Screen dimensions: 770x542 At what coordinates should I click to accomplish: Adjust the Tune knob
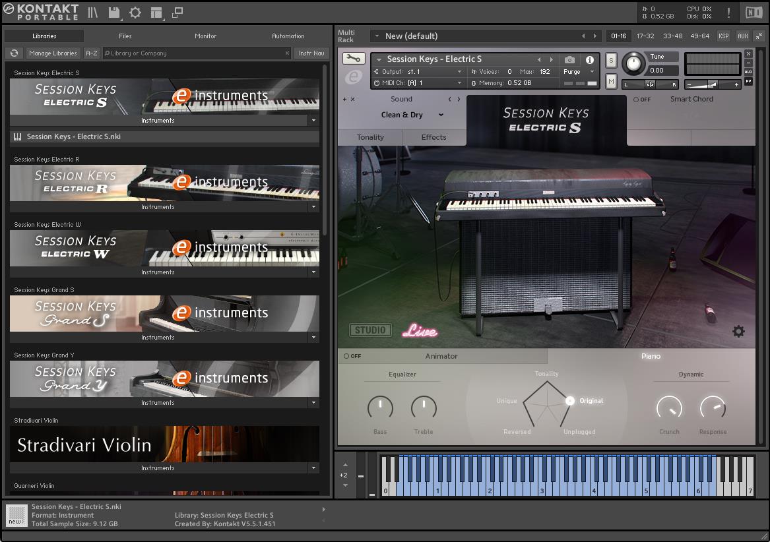click(x=633, y=63)
